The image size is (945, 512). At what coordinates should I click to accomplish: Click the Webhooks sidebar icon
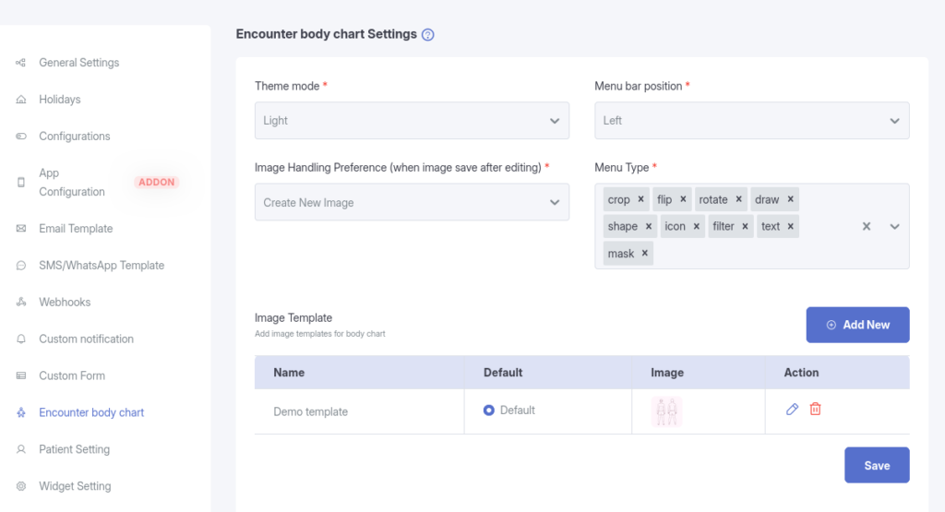pyautogui.click(x=21, y=303)
